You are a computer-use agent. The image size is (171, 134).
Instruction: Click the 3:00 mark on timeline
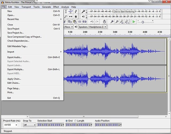coord(115,32)
